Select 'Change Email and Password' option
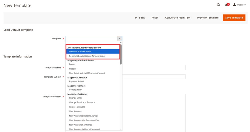The width and height of the screenshot is (250, 132). pyautogui.click(x=93, y=102)
